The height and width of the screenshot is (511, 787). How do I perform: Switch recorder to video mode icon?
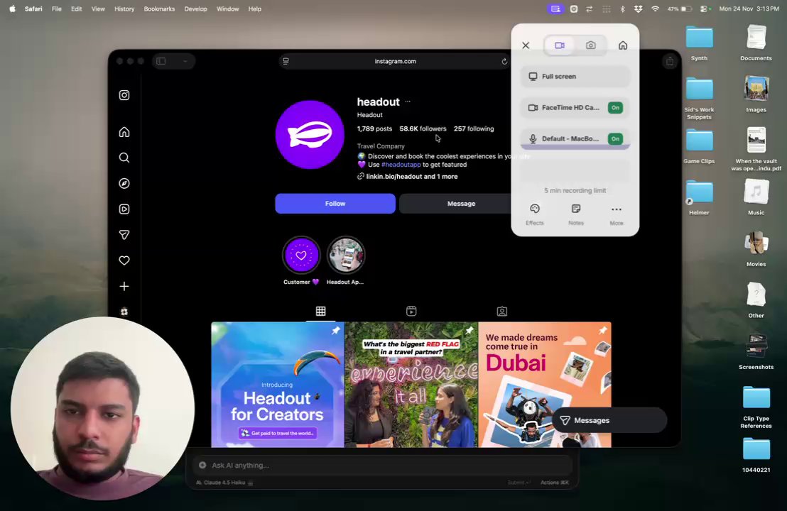560,45
